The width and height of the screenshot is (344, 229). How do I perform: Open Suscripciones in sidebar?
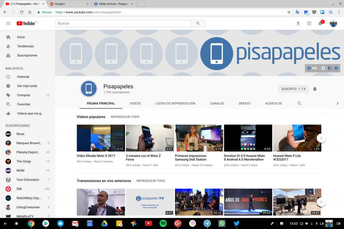click(x=28, y=55)
